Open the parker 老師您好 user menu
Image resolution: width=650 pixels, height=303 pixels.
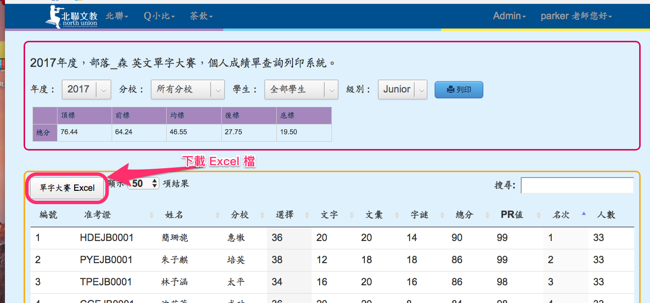tap(576, 16)
